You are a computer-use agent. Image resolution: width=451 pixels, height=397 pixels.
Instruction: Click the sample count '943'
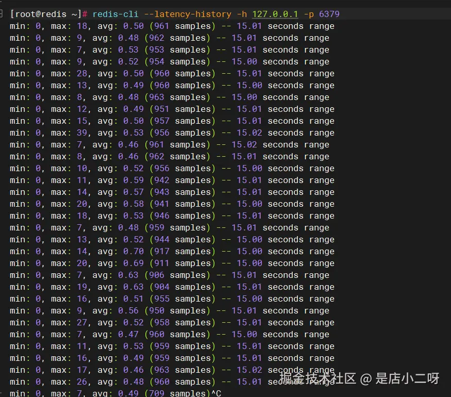coord(162,192)
